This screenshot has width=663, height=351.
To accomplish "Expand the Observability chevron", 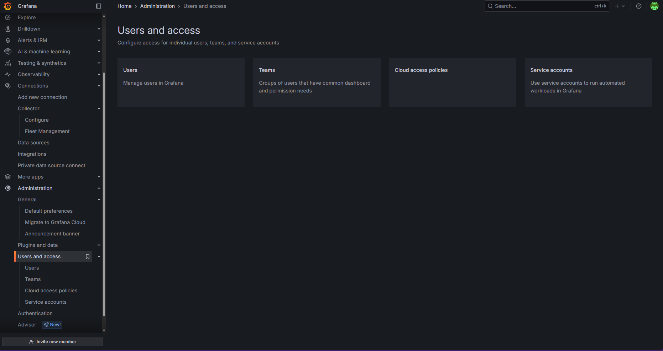I will (99, 74).
